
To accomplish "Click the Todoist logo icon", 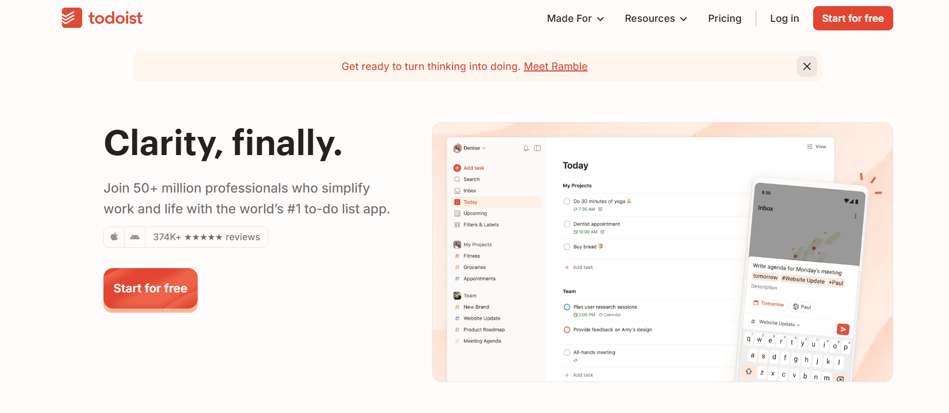I will (x=72, y=18).
